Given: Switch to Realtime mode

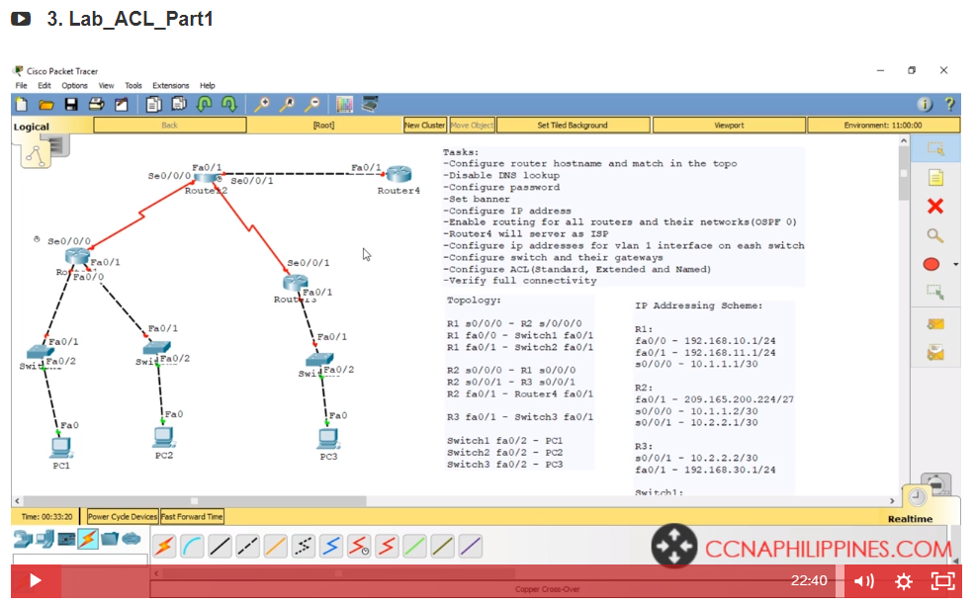Looking at the screenshot, I should (x=911, y=519).
